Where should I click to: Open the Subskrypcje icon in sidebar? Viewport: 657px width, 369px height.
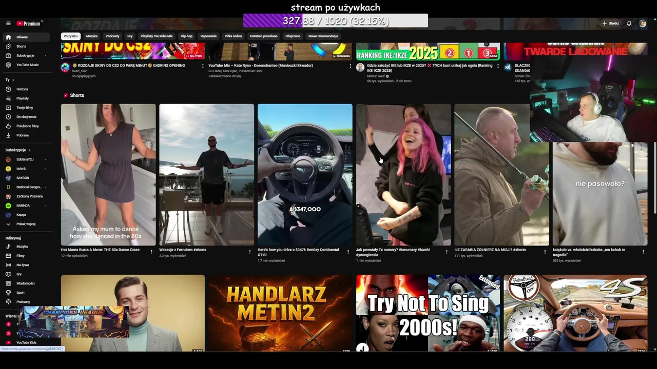click(8, 55)
